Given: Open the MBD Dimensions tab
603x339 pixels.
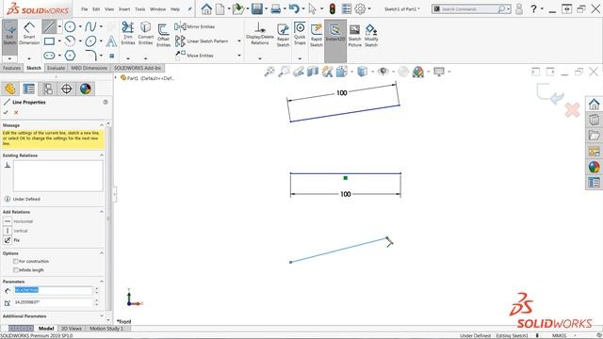Looking at the screenshot, I should point(90,68).
